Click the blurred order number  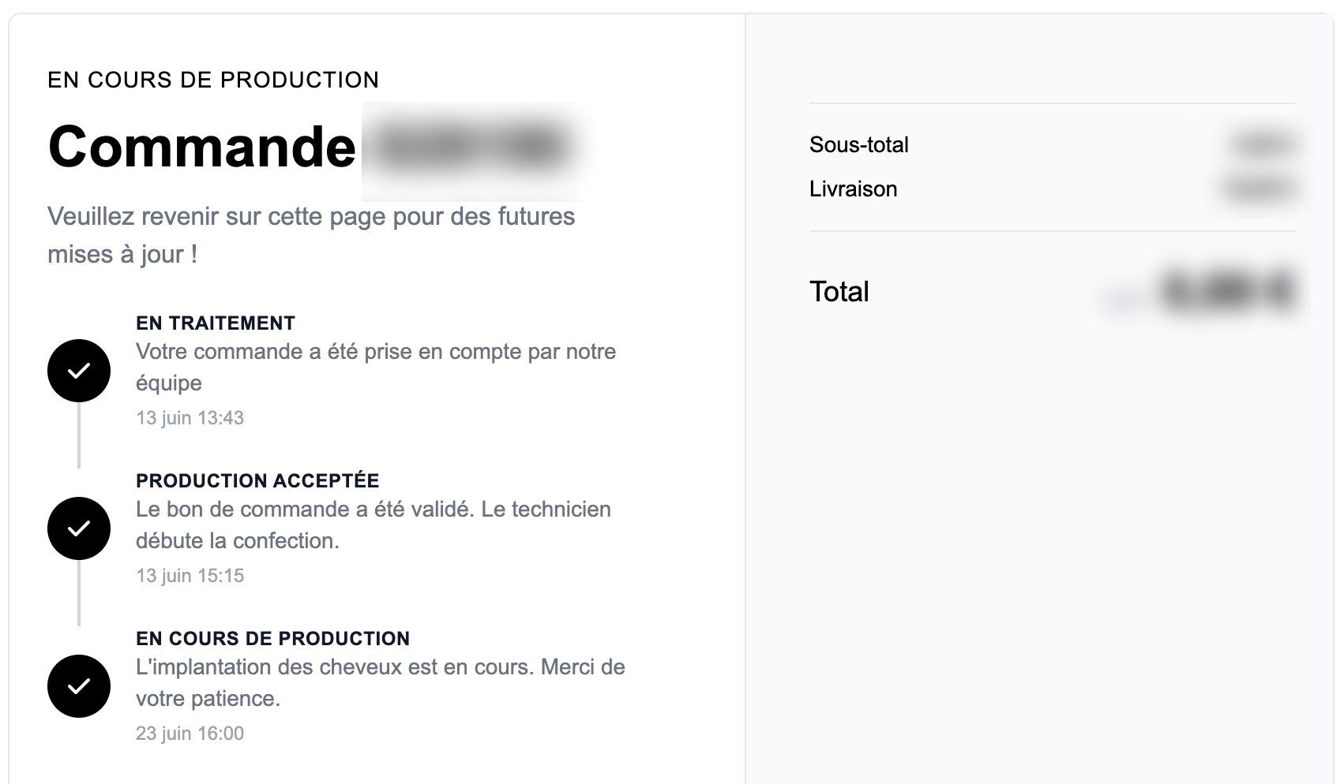(474, 147)
